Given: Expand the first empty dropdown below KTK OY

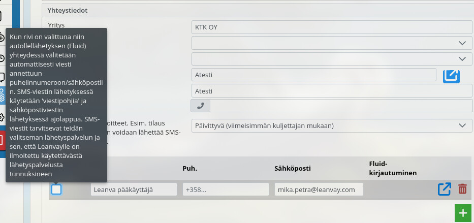Looking at the screenshot, I should (332, 43).
